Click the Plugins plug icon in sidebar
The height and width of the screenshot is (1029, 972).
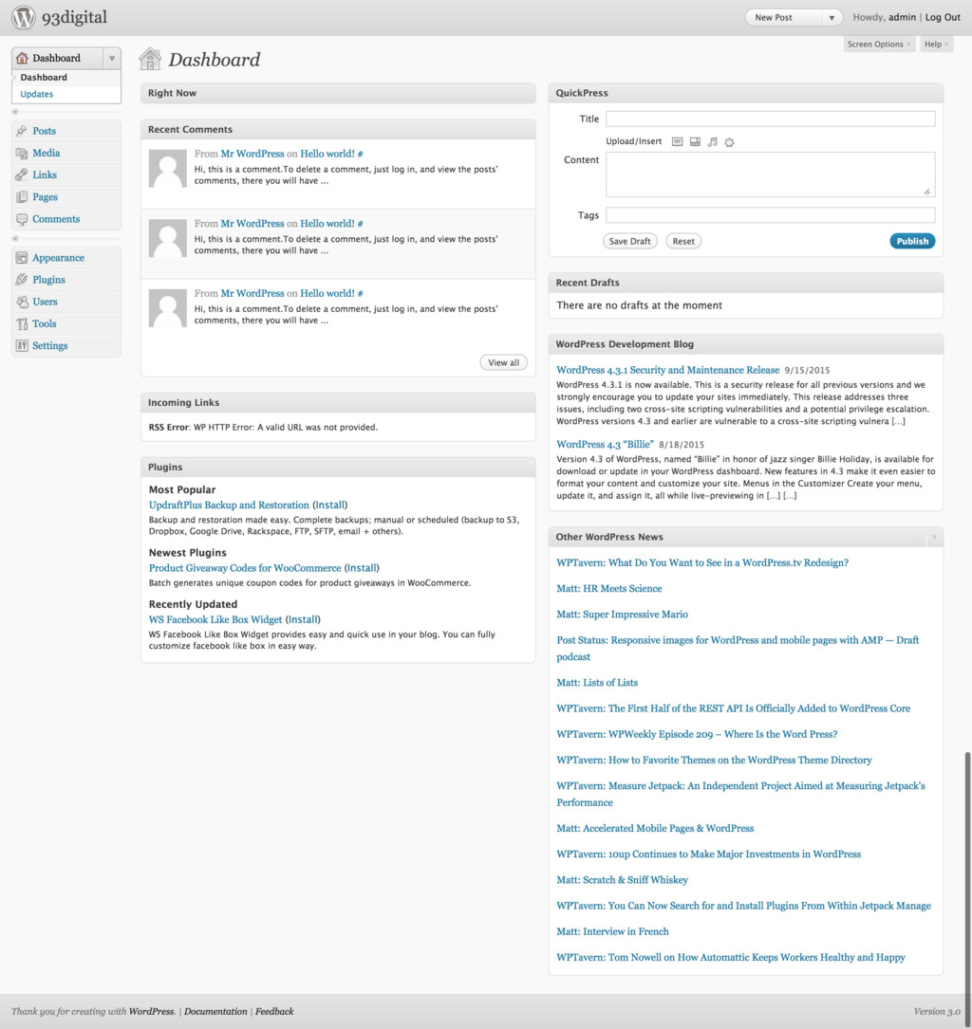22,280
